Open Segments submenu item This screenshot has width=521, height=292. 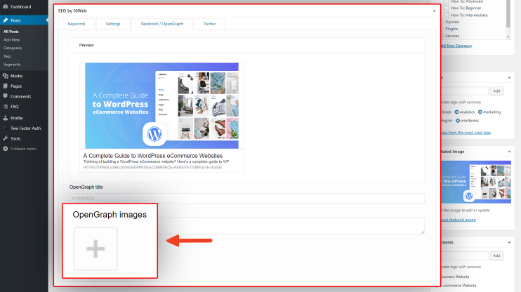point(12,65)
